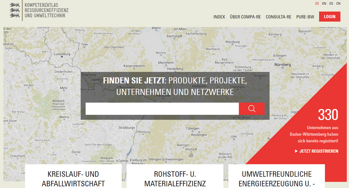Switch language to DE
The width and height of the screenshot is (349, 188).
(x=317, y=3)
